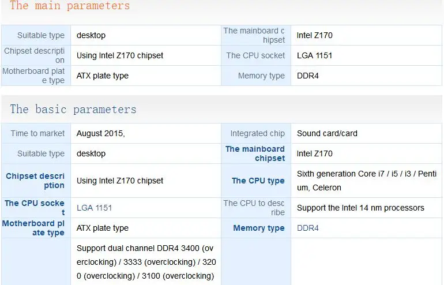Click "The main parameters" heading
The width and height of the screenshot is (444, 285).
[70, 6]
